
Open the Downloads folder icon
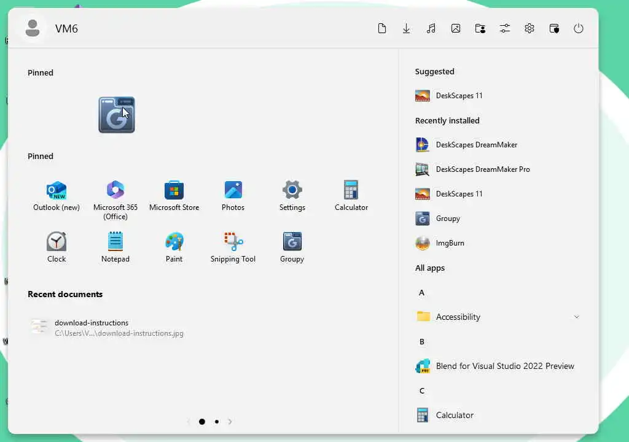[x=407, y=28]
